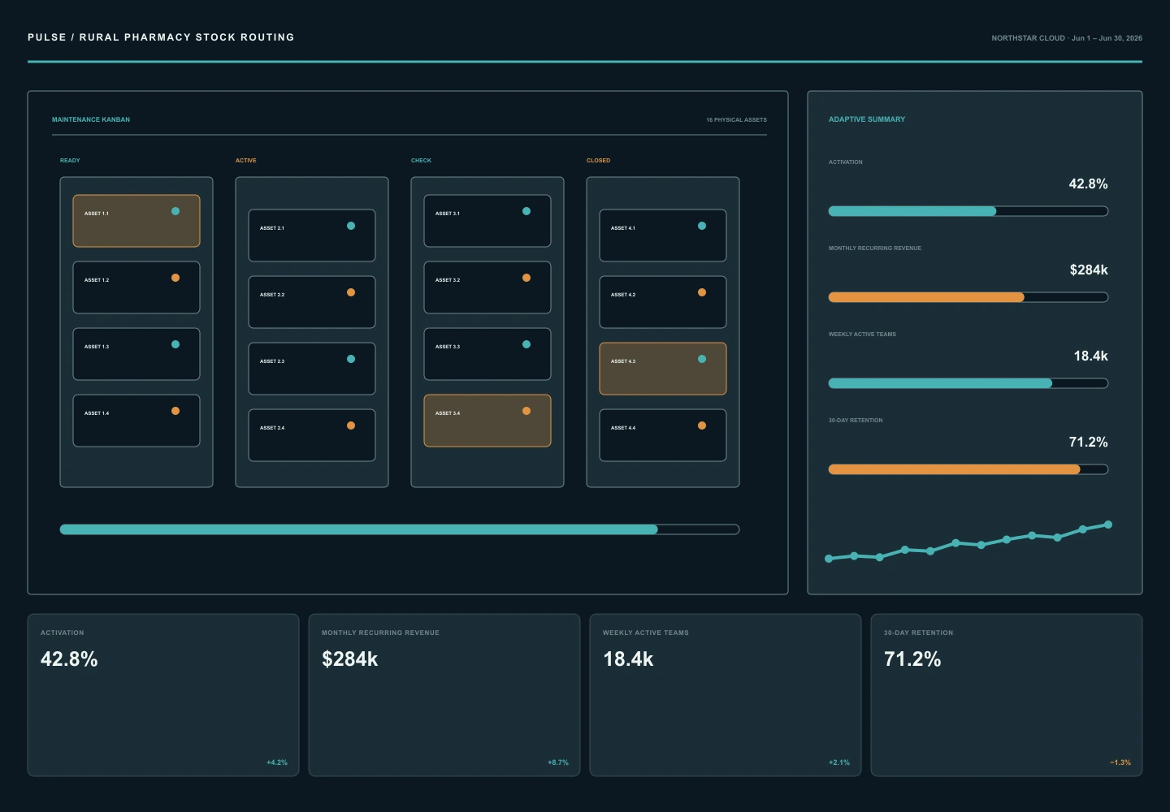The width and height of the screenshot is (1170, 812).
Task: Click the teal status dot on ASSET 1.1
Action: pyautogui.click(x=175, y=211)
